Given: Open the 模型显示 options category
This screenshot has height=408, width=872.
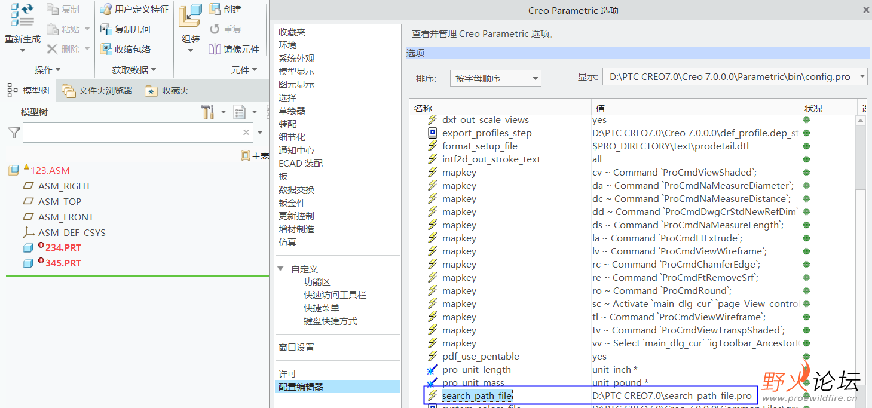Looking at the screenshot, I should [296, 71].
